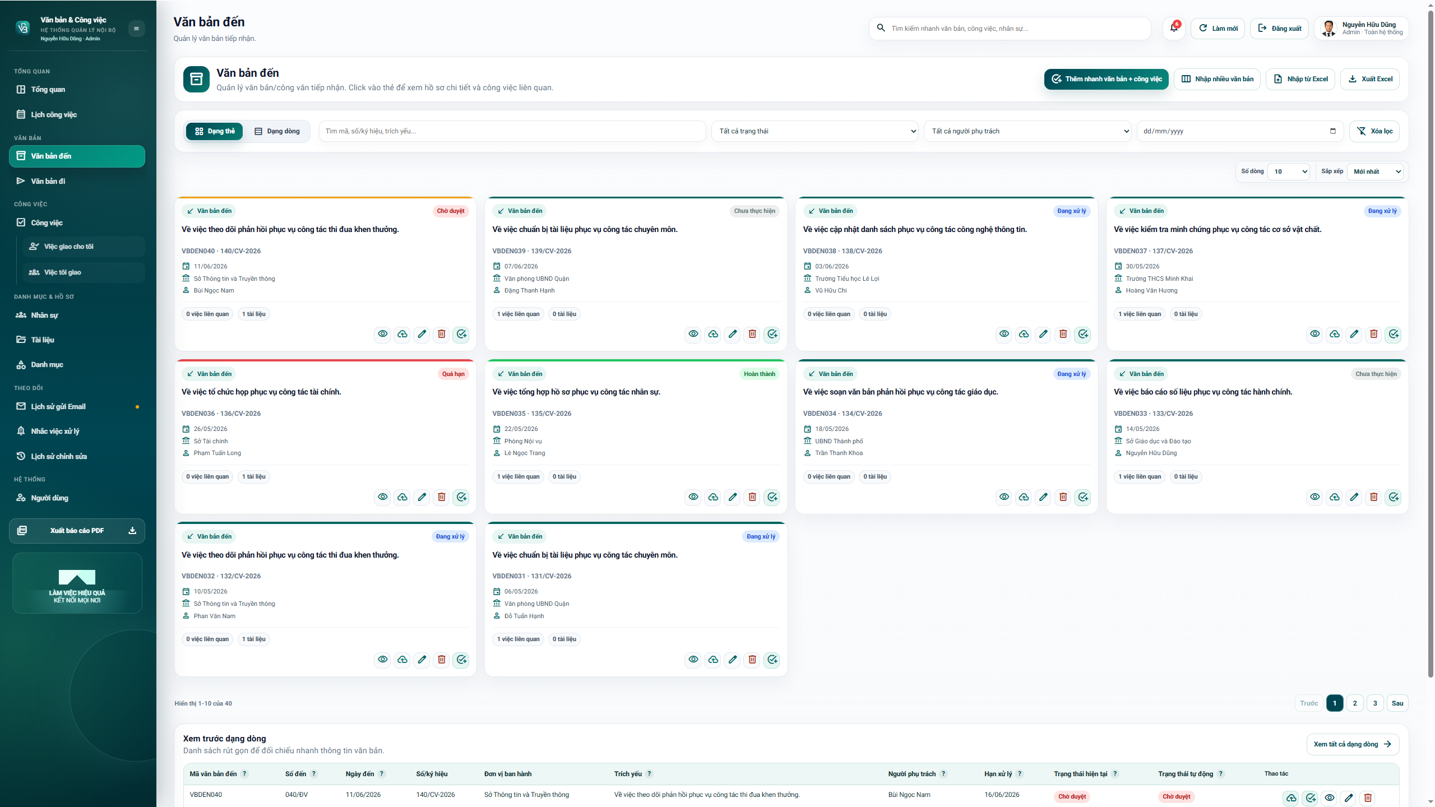Add a task to the VBDEN035 card
The height and width of the screenshot is (807, 1435).
[x=772, y=497]
